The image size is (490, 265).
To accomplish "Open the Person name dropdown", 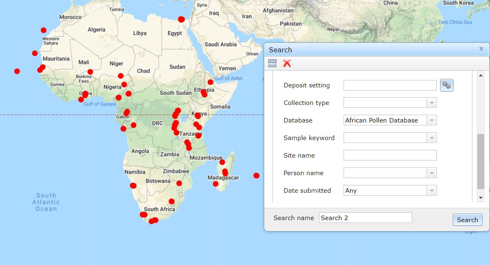I will [432, 173].
